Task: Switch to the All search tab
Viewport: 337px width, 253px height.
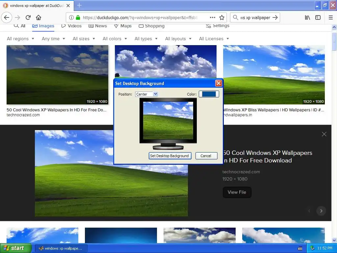Action: [x=19, y=26]
